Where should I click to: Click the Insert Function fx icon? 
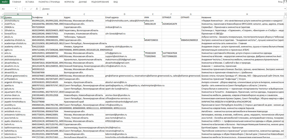pos(37,9)
